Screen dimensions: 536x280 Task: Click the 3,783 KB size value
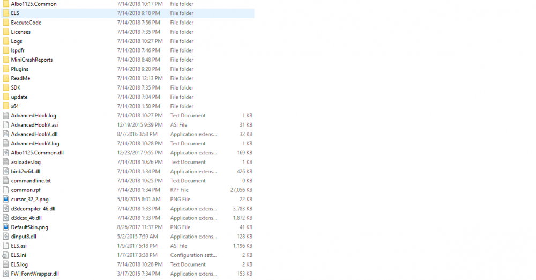pos(243,209)
